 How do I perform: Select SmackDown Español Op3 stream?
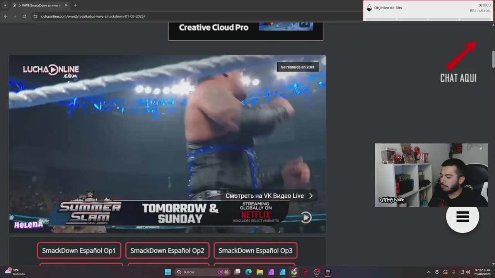(255, 251)
